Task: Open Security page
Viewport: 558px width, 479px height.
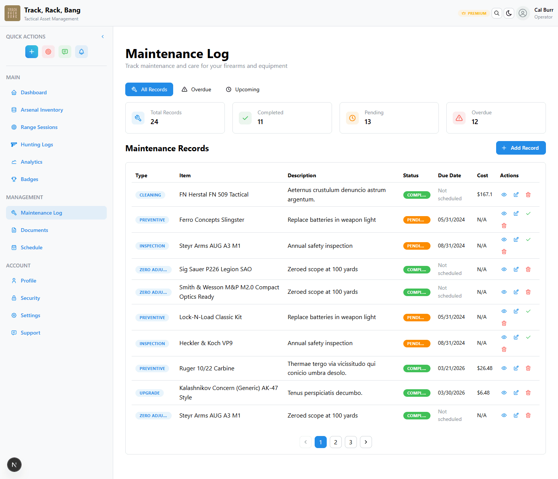Action: click(56, 298)
